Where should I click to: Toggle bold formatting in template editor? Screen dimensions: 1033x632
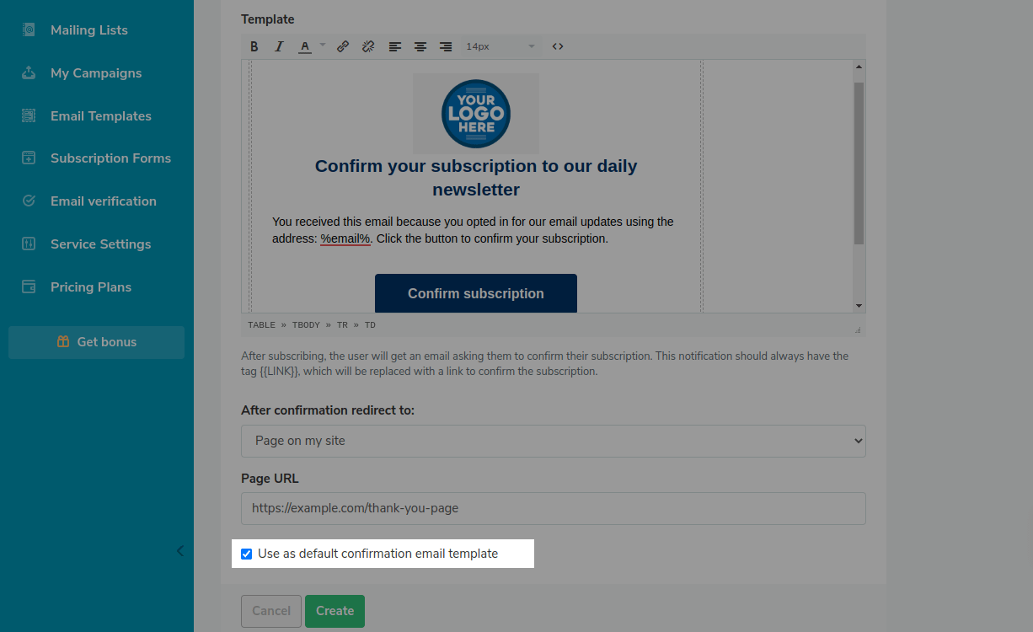[x=254, y=46]
